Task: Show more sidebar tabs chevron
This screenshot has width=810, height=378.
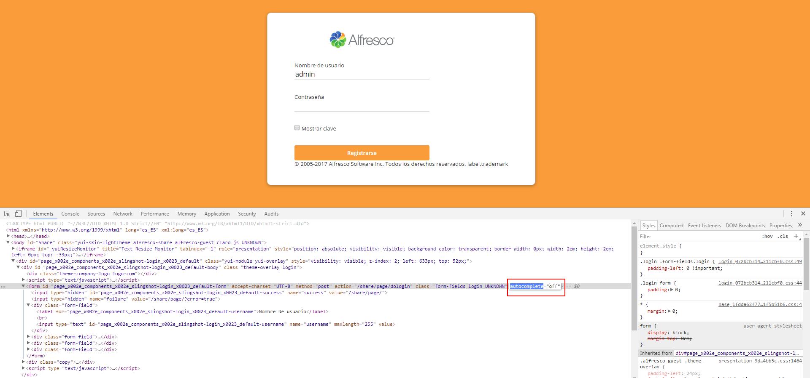Action: tap(800, 225)
